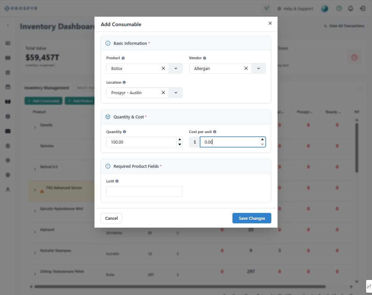Click the Cost per unit input field
The height and width of the screenshot is (295, 372).
click(230, 142)
